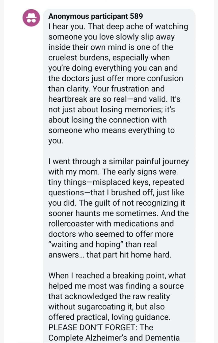Select the phrase "cruelest burdens, especially when"
The height and width of the screenshot is (343, 218).
point(109,58)
